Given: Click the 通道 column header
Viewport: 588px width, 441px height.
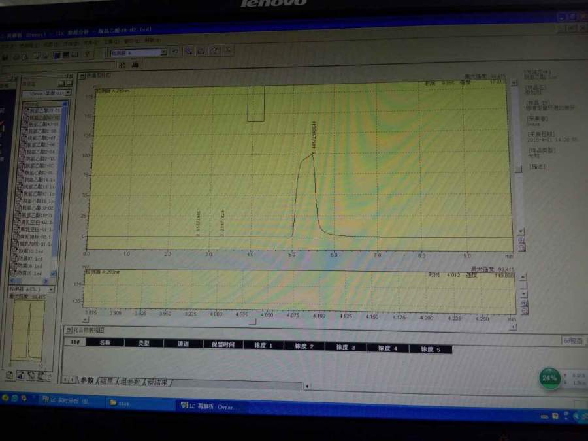Looking at the screenshot, I should [x=183, y=344].
